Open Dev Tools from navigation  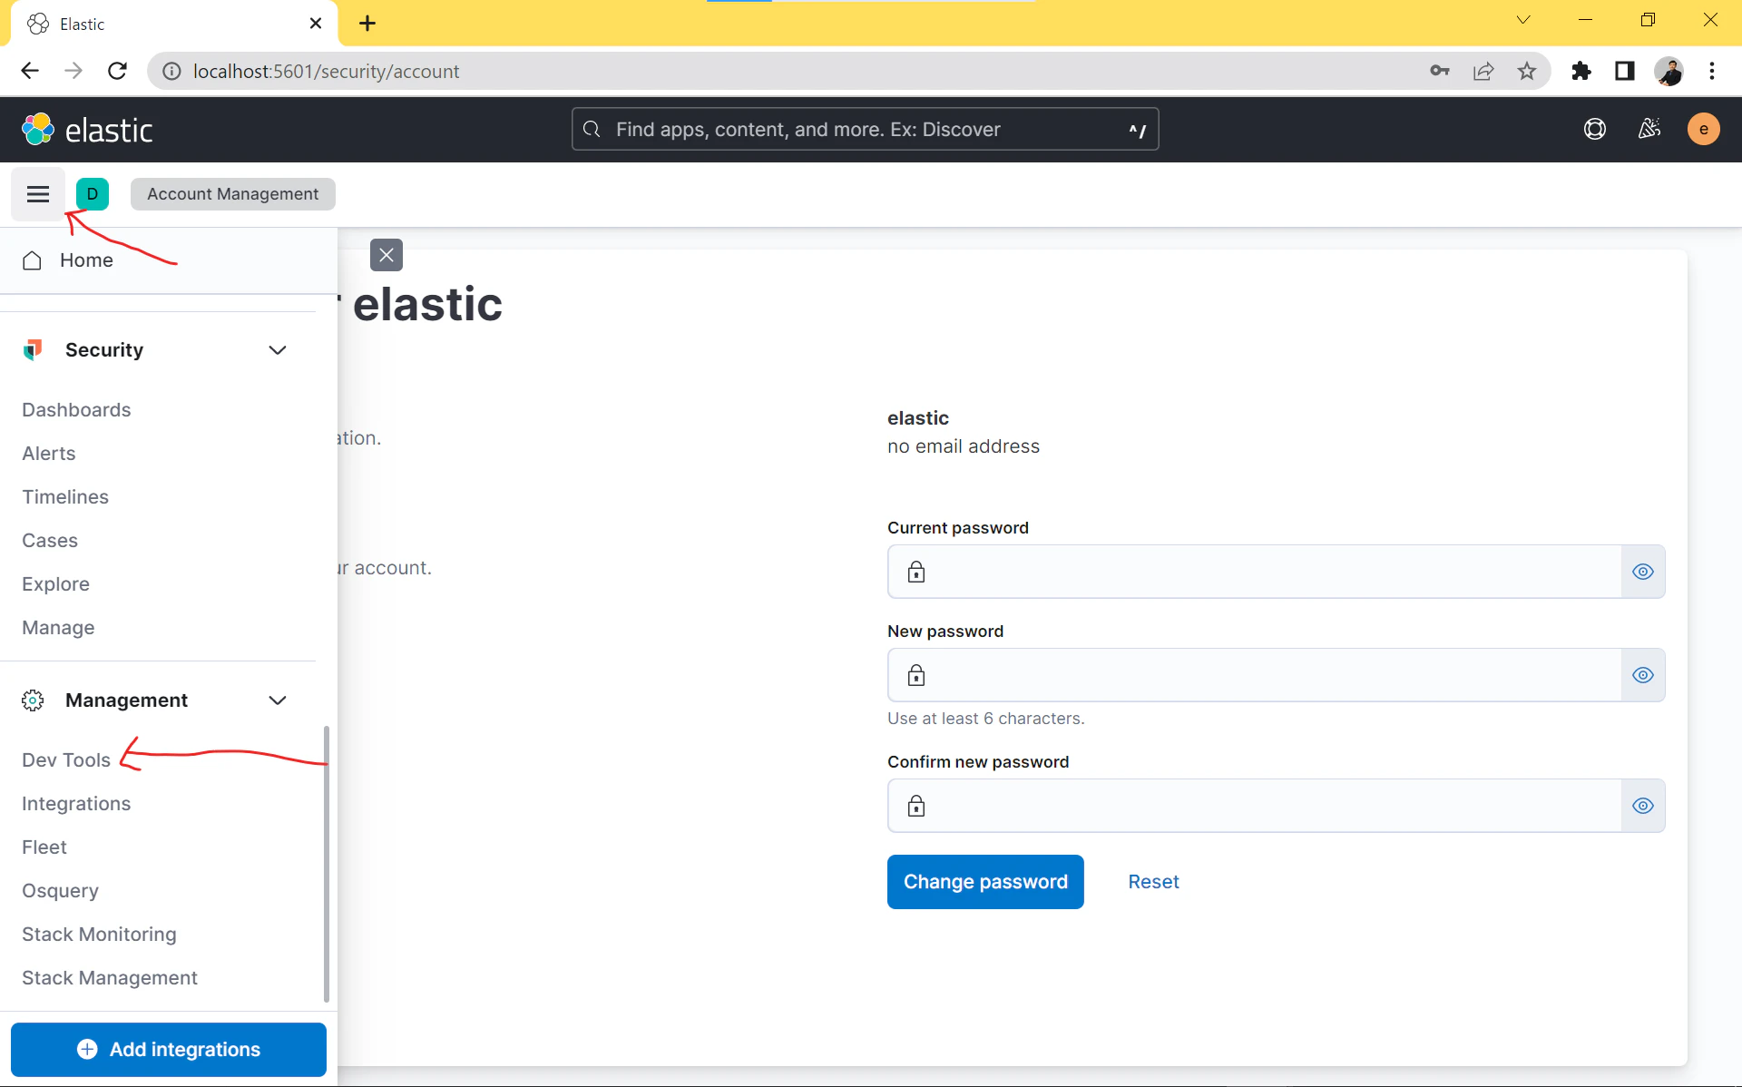[66, 760]
